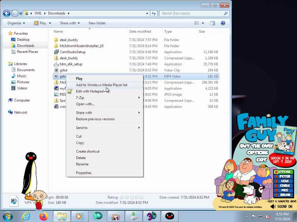297x222 pixels.
Task: Rate the file with the fifth star
Action: click(x=142, y=197)
